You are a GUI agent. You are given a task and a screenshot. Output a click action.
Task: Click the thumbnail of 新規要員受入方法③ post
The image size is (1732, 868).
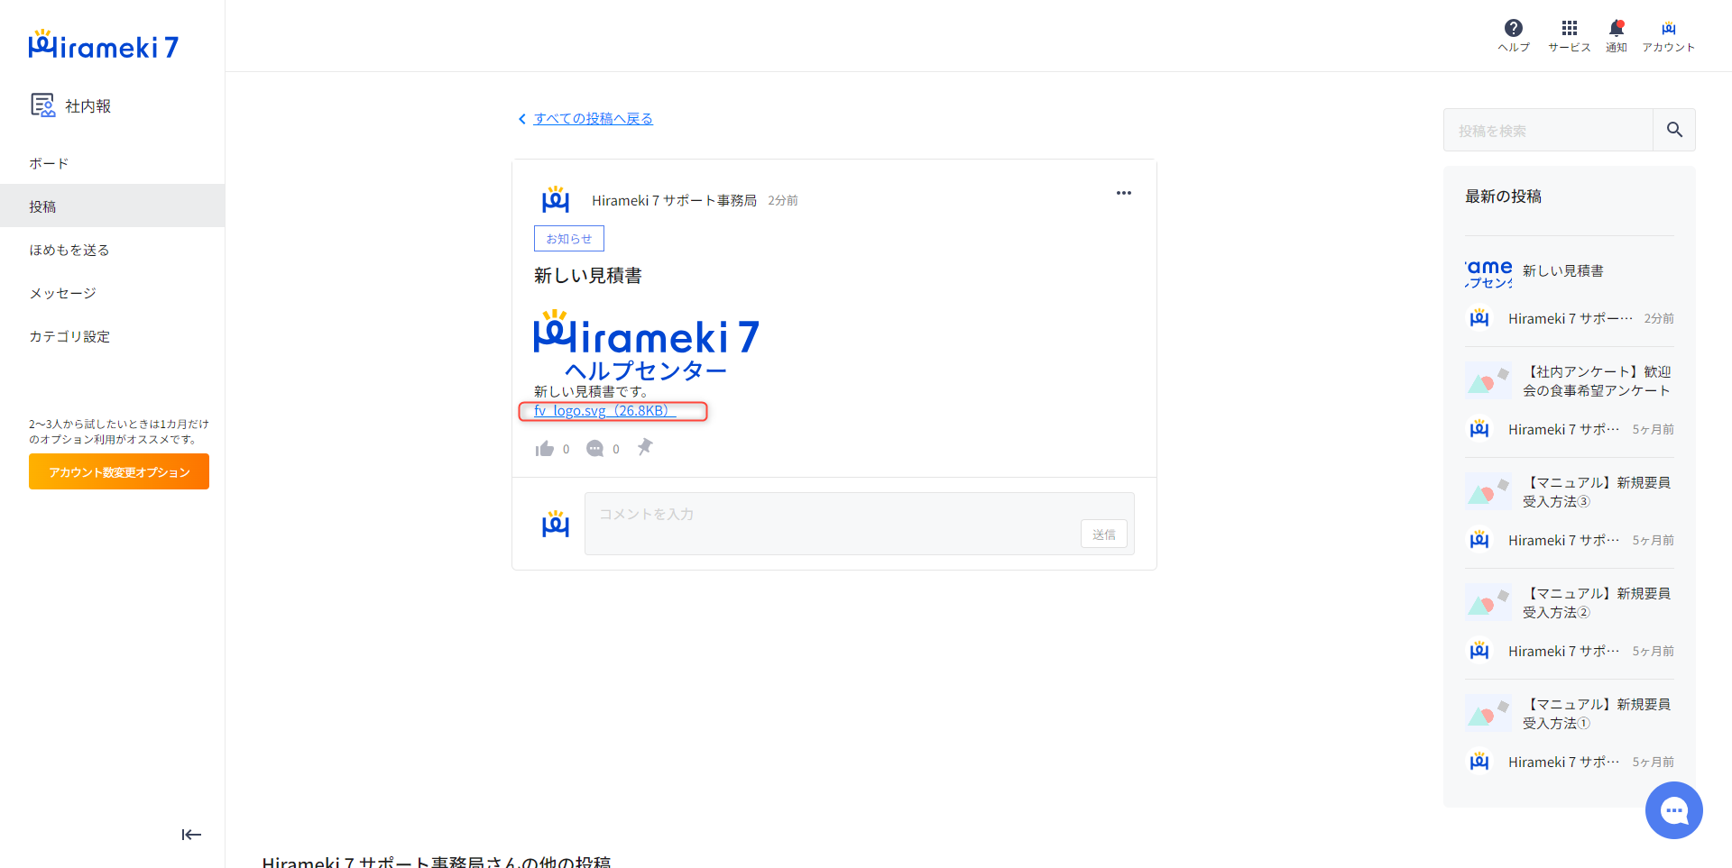(1488, 492)
